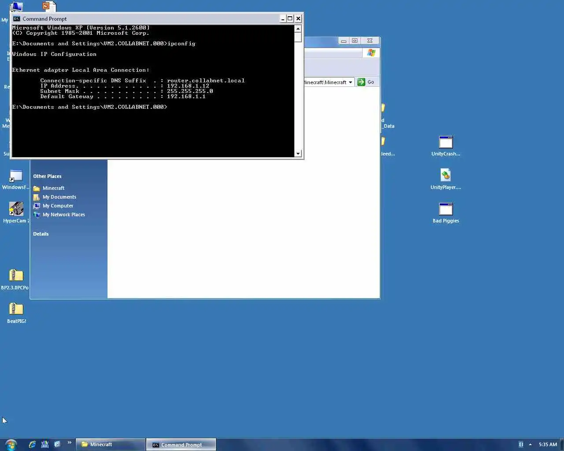
Task: Click the powerpoint-like icon at top of desktop
Action: (49, 6)
